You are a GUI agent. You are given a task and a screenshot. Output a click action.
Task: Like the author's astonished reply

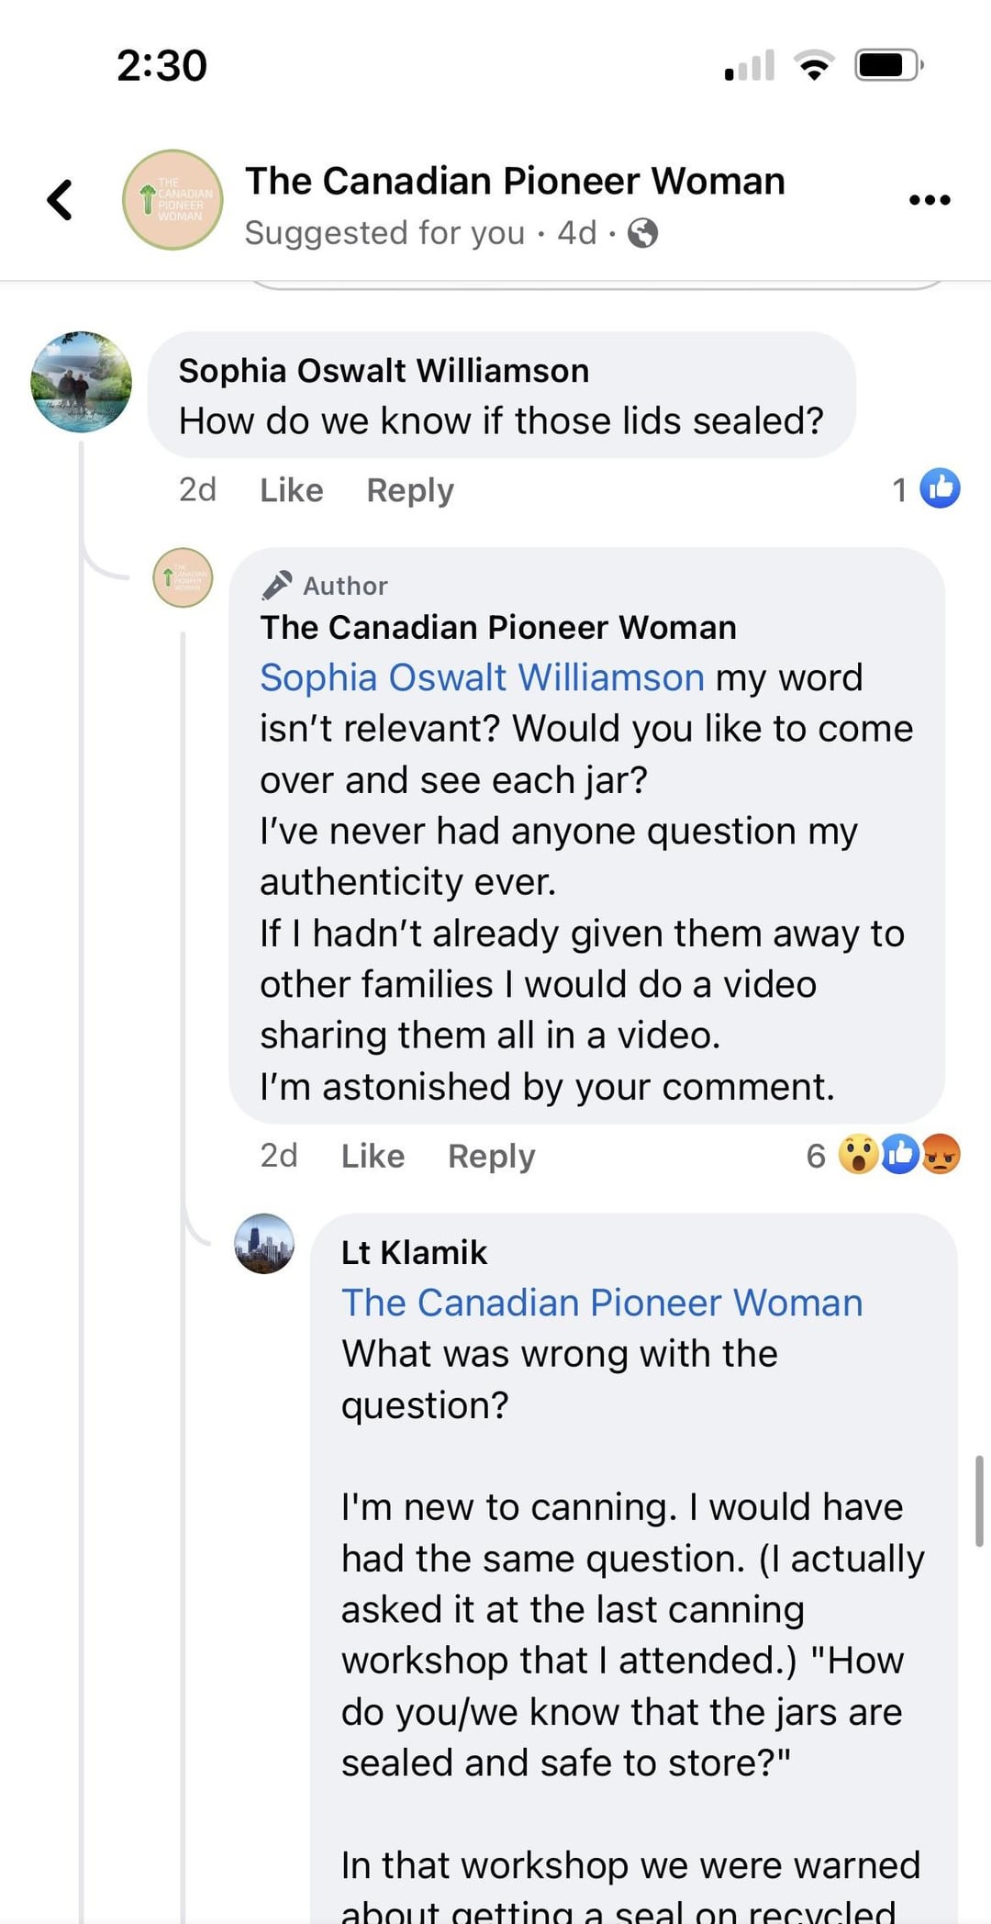pos(372,1156)
